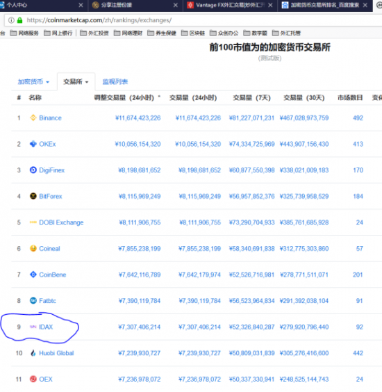Screen dimensions: 382x392
Task: Switch to the 加密货币交易所排名 search tab
Action: pos(324,5)
